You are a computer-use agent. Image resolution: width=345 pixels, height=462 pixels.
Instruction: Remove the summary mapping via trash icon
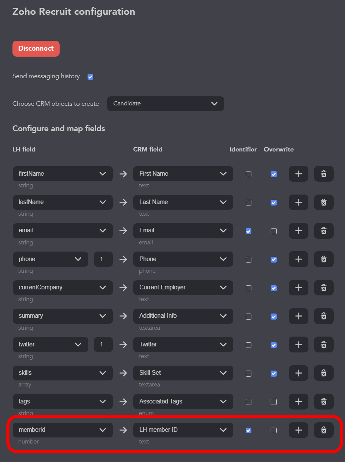point(323,316)
